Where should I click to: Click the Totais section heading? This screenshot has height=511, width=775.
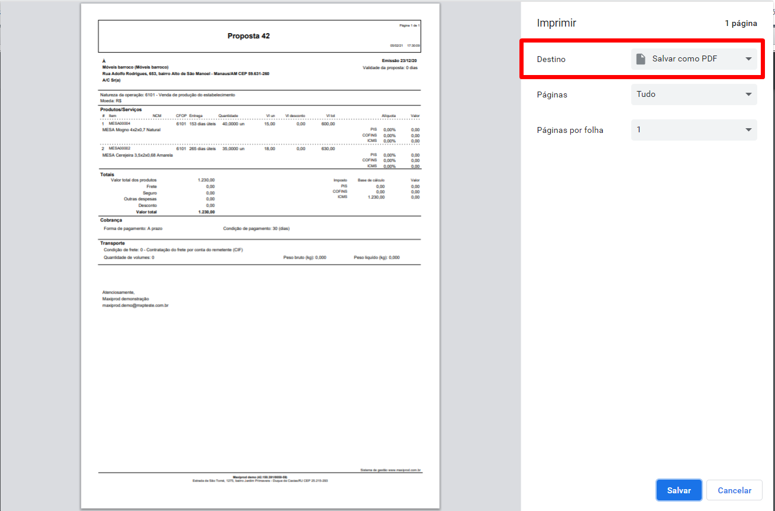[107, 175]
